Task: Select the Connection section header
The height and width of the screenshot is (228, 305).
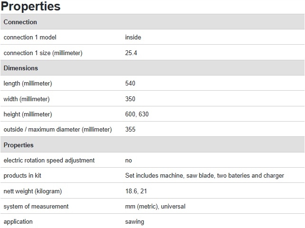Action: click(x=152, y=22)
